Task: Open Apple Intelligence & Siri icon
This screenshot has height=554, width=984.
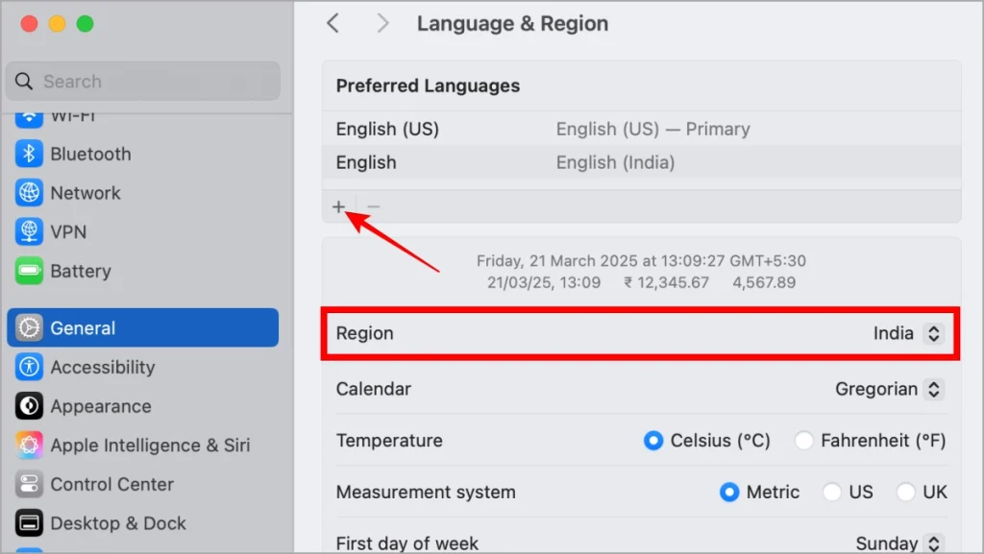Action: [30, 446]
